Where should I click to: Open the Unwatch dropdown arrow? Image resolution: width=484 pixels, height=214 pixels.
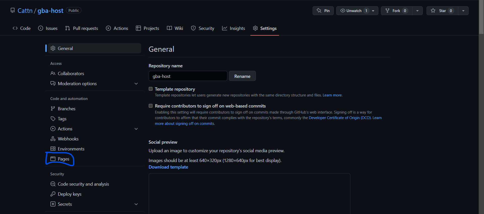pos(373,11)
